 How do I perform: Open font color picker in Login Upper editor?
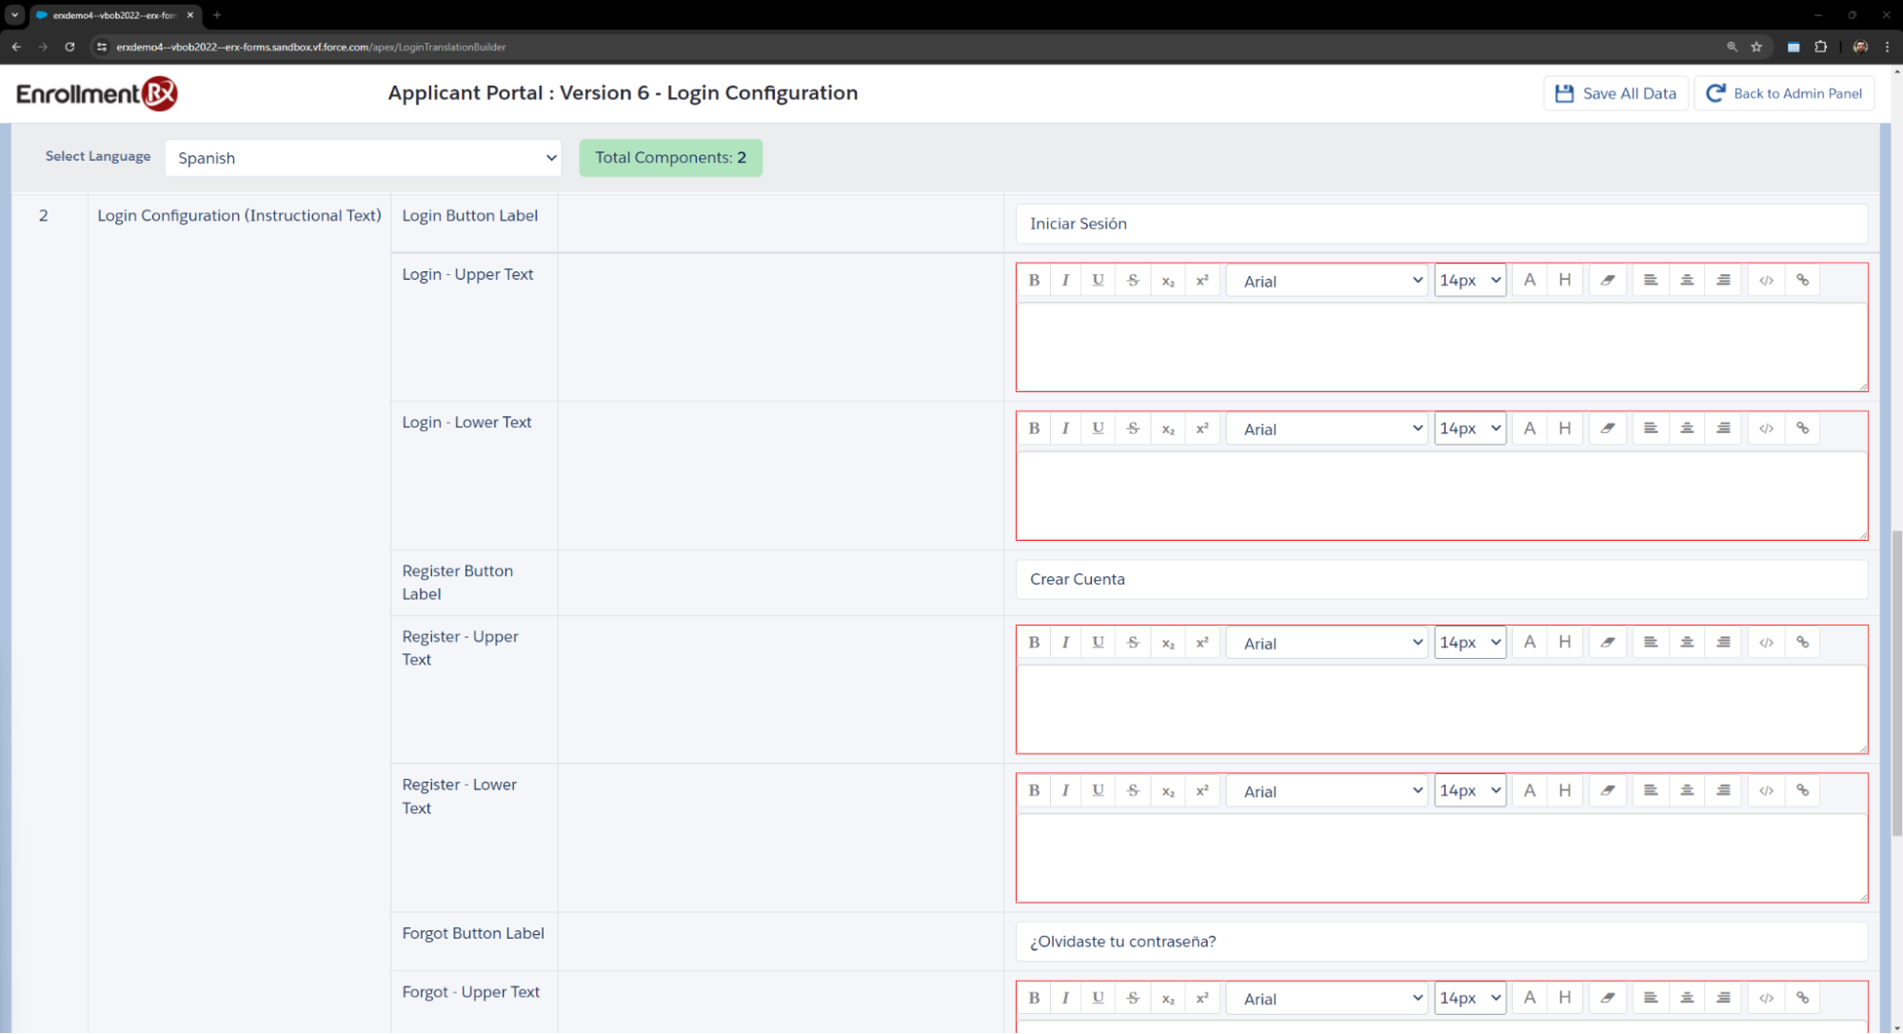point(1529,280)
